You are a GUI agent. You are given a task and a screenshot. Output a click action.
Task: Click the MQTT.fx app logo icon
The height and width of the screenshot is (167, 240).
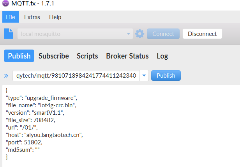click(x=5, y=4)
